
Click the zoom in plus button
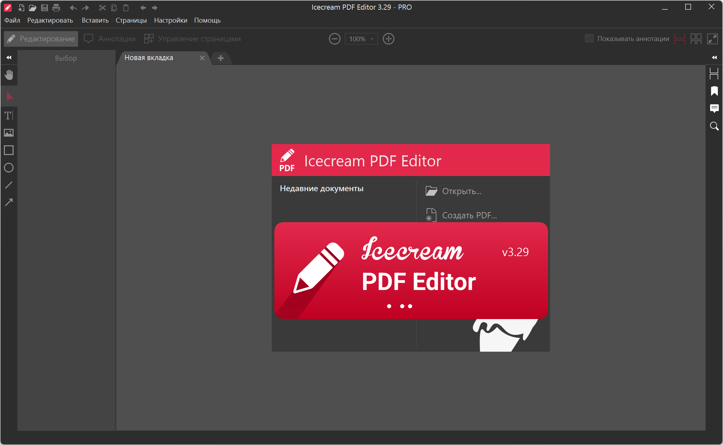click(388, 39)
